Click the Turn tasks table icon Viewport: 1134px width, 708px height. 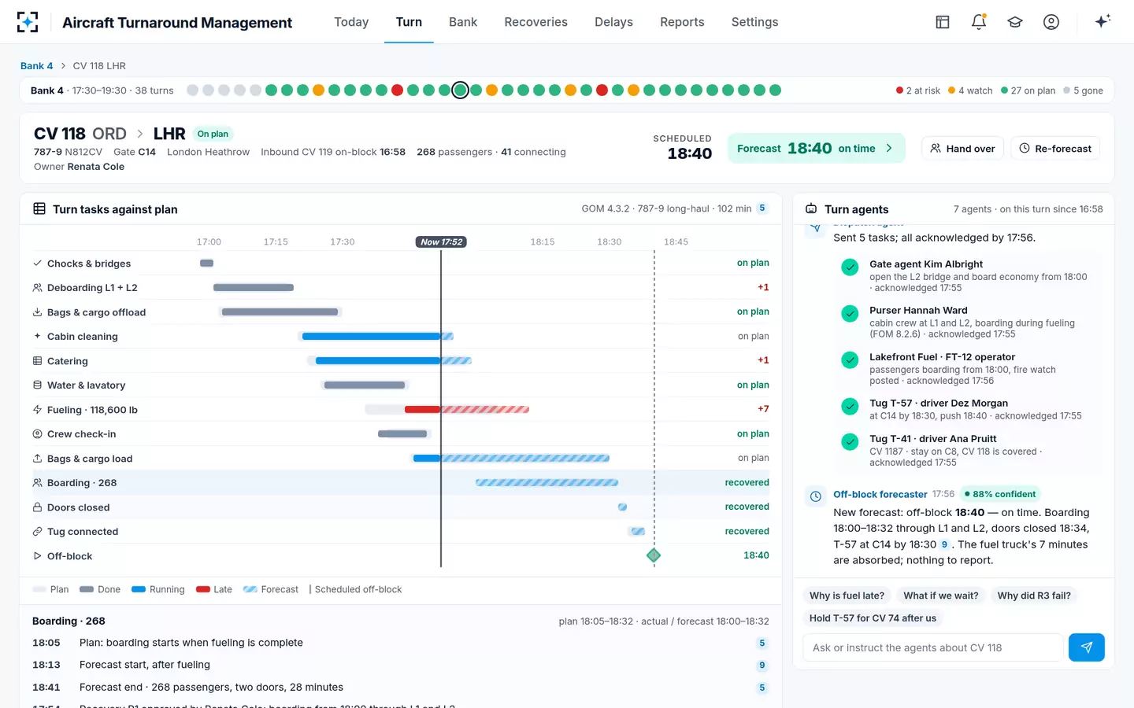click(39, 208)
